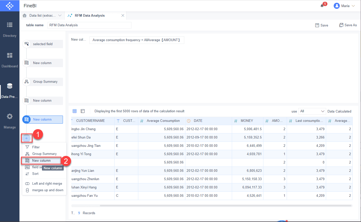Select the 'selected field' step icon

(27, 44)
